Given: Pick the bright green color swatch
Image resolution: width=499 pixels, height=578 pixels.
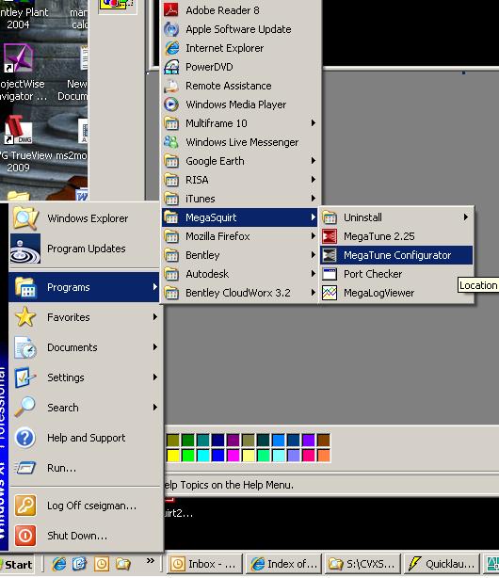Looking at the screenshot, I should click(x=188, y=455).
